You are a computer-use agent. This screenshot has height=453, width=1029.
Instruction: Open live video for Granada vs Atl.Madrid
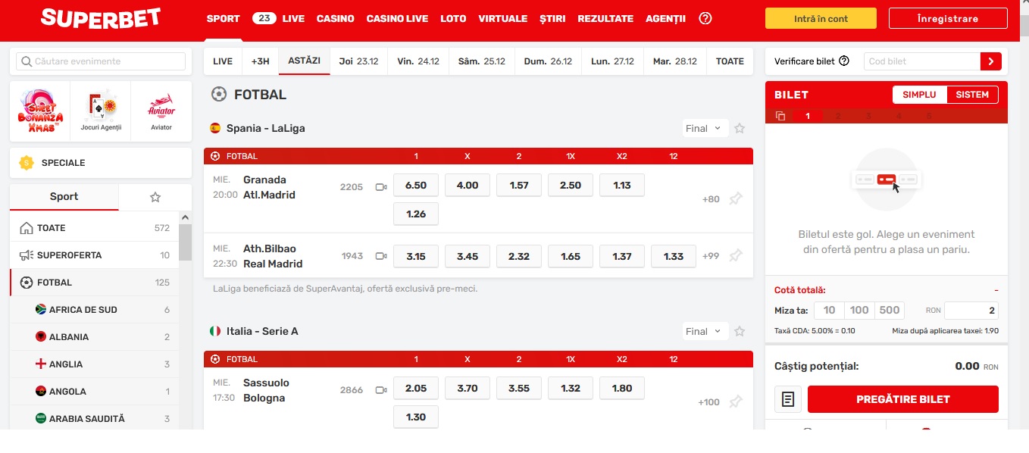(381, 187)
